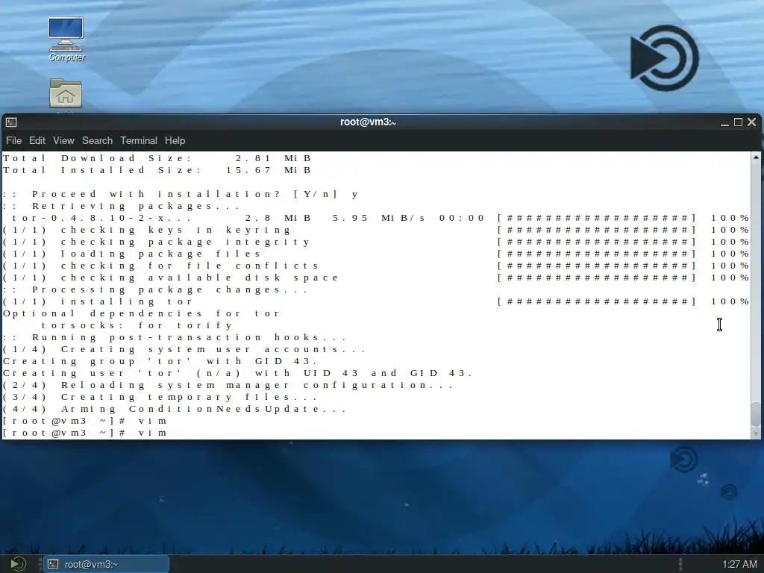This screenshot has width=764, height=573.
Task: Click 'Retrieving packages...' line
Action: [122, 206]
